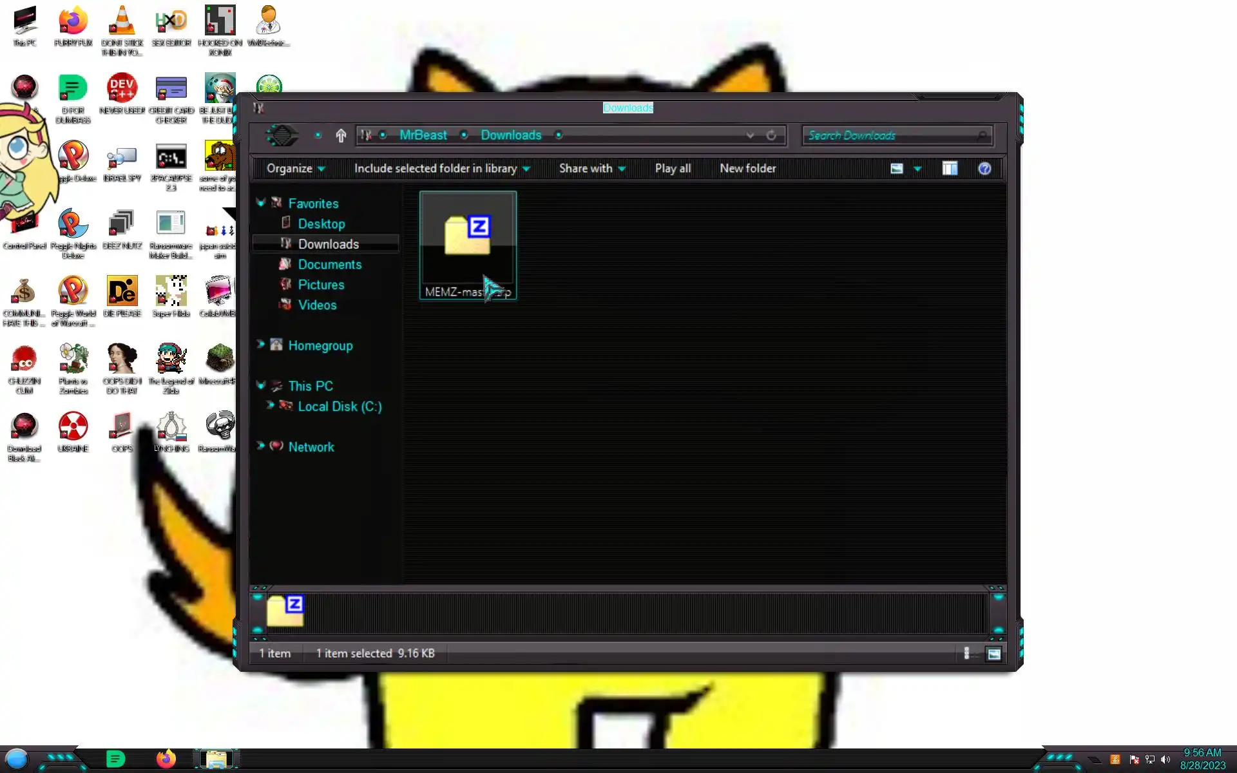Viewport: 1237px width, 773px height.
Task: Collapse the Favorites tree section
Action: click(260, 203)
